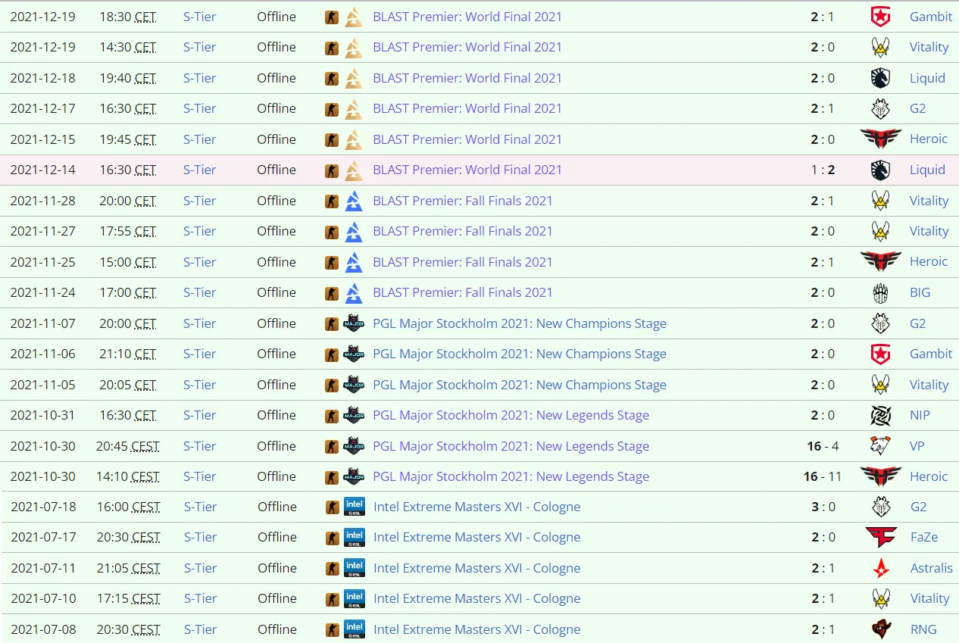The image size is (959, 643).
Task: Click the date 2021-12-17
Action: point(42,108)
